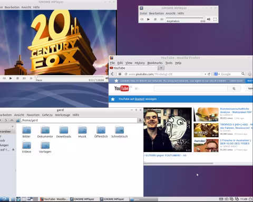
Task: Open Favoriten menu in the gerd file manager
Action: pos(33,115)
